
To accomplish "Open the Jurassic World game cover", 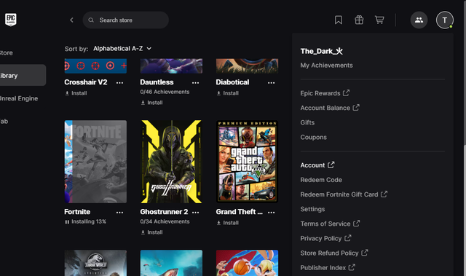I will [95, 263].
